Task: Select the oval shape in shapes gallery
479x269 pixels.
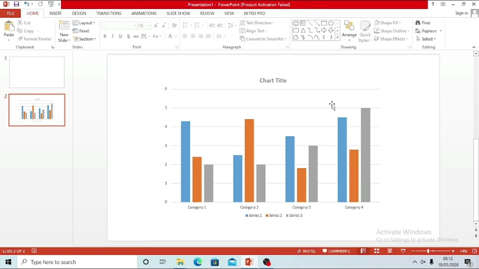Action: tap(331, 23)
